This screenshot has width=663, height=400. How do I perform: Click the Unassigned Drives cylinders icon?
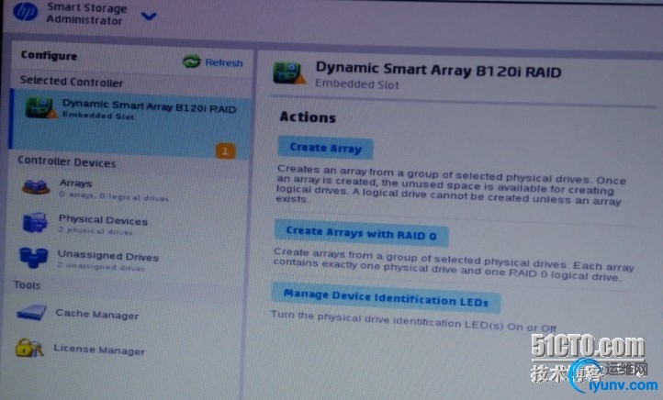coord(33,257)
